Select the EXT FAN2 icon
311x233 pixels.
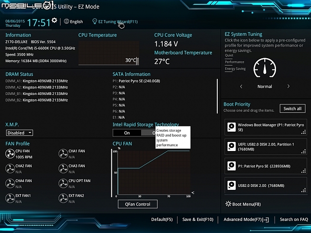(63, 198)
